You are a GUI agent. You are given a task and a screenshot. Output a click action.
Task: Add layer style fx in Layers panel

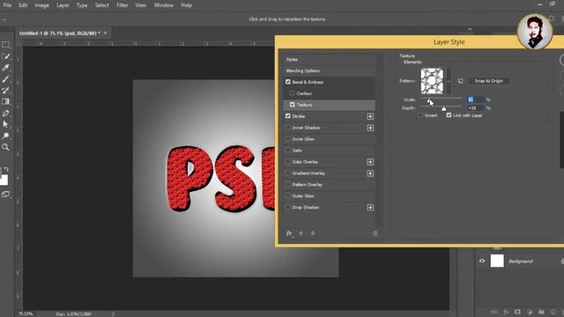tap(506, 312)
